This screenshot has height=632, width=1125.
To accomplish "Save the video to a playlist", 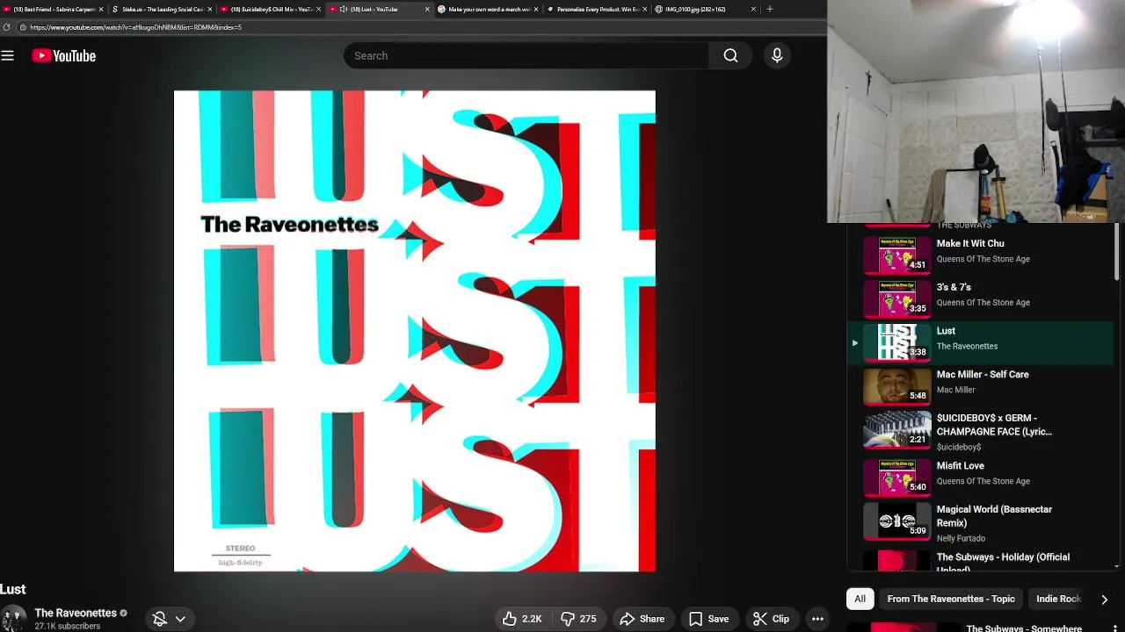I will pos(708,619).
